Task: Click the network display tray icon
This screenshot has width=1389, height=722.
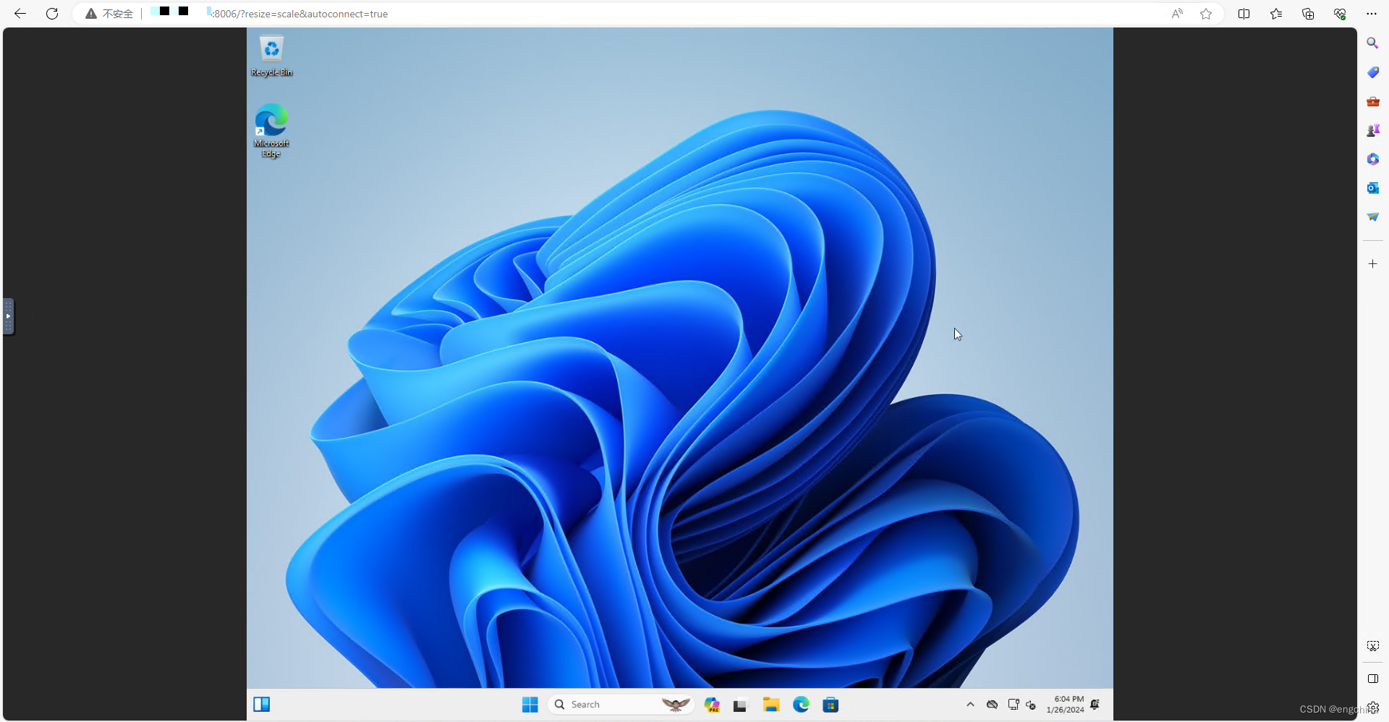Action: point(1014,705)
